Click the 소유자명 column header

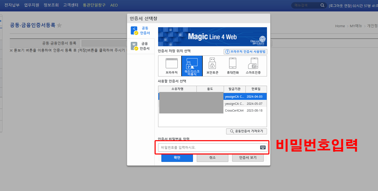177,89
